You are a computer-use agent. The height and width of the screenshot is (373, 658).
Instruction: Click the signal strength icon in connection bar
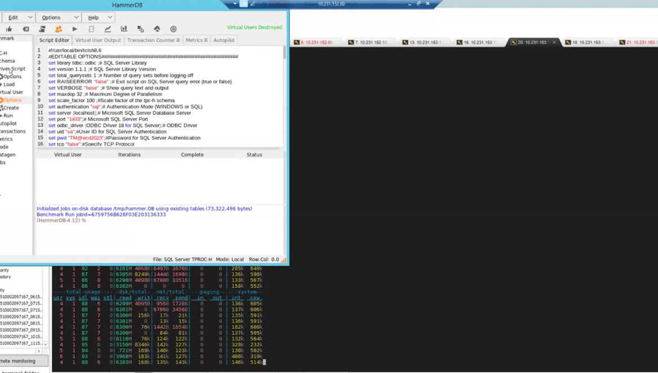[x=252, y=4]
